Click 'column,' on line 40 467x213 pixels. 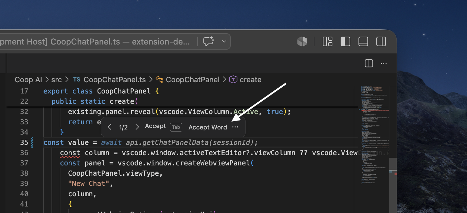[x=82, y=194]
